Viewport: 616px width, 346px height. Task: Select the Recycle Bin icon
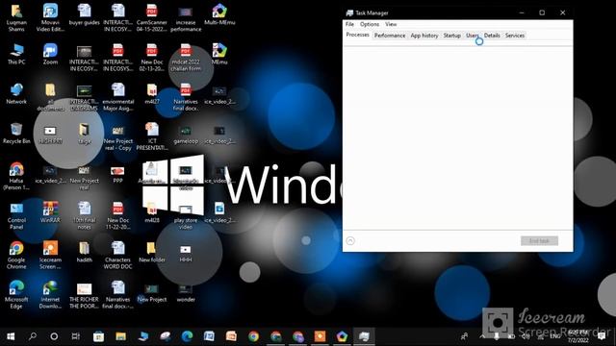[x=16, y=134]
